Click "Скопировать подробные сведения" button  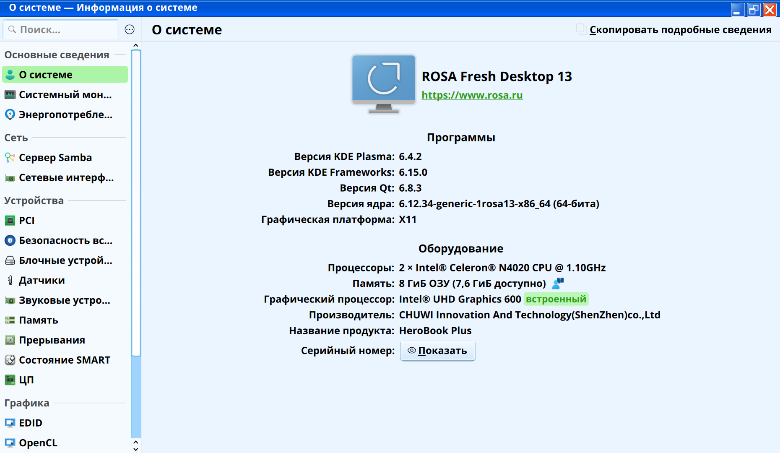click(674, 29)
